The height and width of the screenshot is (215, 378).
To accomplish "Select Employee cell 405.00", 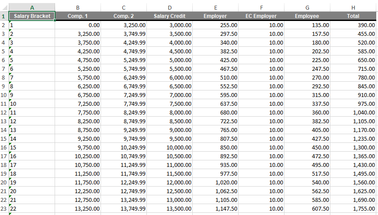I will (307, 130).
